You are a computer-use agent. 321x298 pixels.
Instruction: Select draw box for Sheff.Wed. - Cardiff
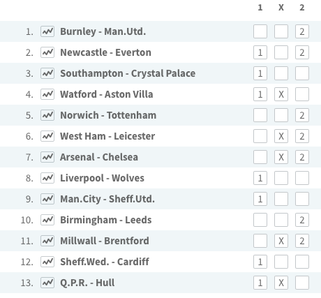(281, 262)
